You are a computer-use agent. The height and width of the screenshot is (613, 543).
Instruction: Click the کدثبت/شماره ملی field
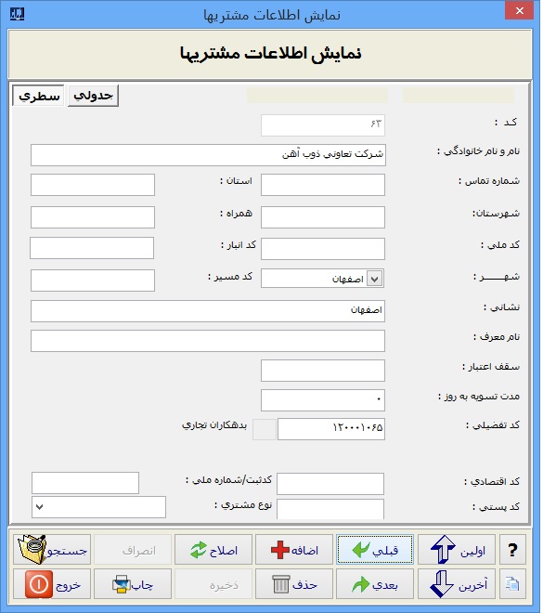point(85,483)
